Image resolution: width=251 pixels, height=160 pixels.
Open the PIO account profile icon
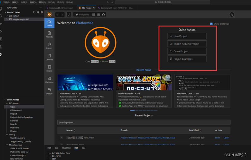pyautogui.click(x=232, y=15)
